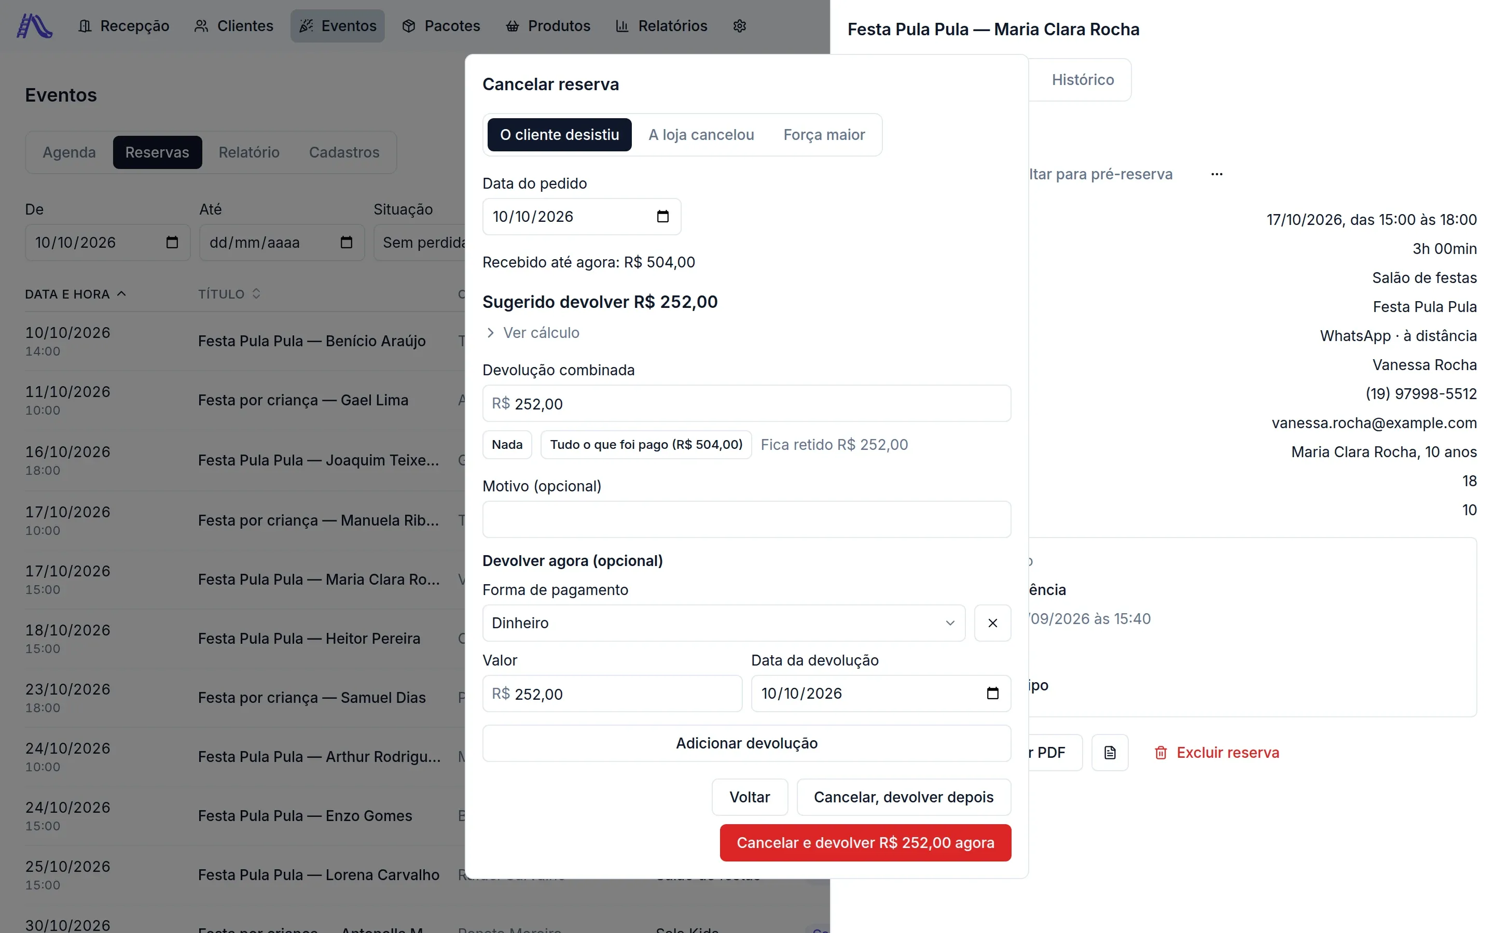Click Adicionar devolução button

coord(746,744)
